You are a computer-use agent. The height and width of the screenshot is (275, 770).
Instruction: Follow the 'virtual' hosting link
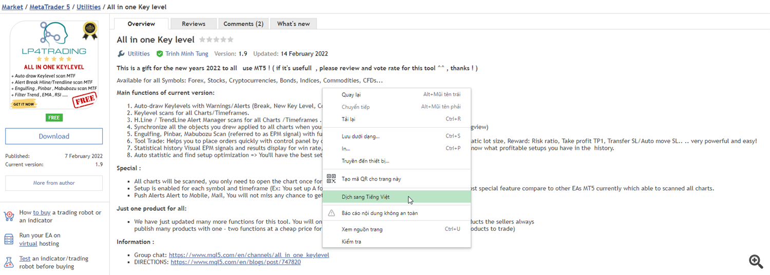(28, 244)
